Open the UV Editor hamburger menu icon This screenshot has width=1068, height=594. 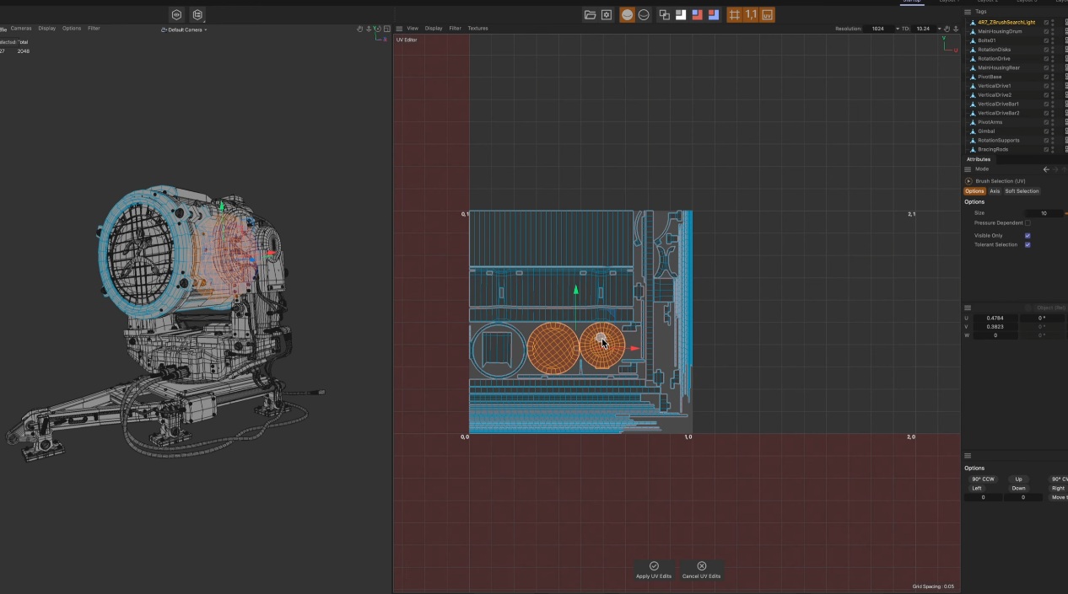click(399, 29)
